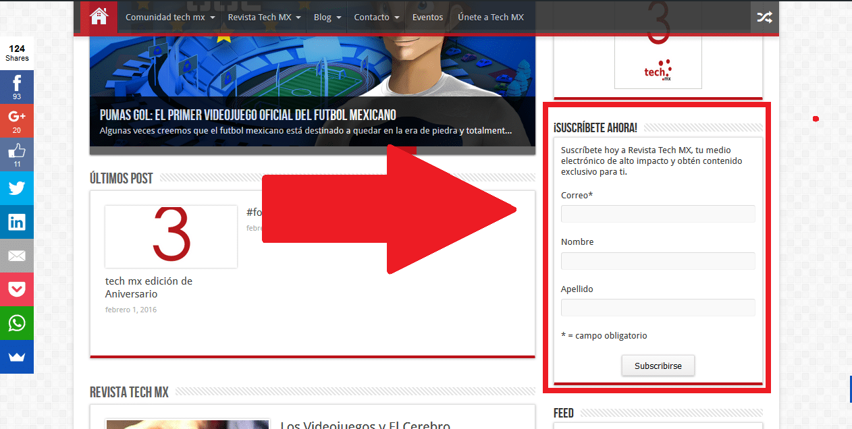852x429 pixels.
Task: Open tech mx edición de Aniversario post
Action: tap(149, 287)
